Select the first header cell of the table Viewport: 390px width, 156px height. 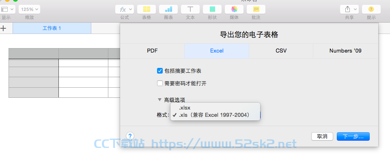[34, 53]
